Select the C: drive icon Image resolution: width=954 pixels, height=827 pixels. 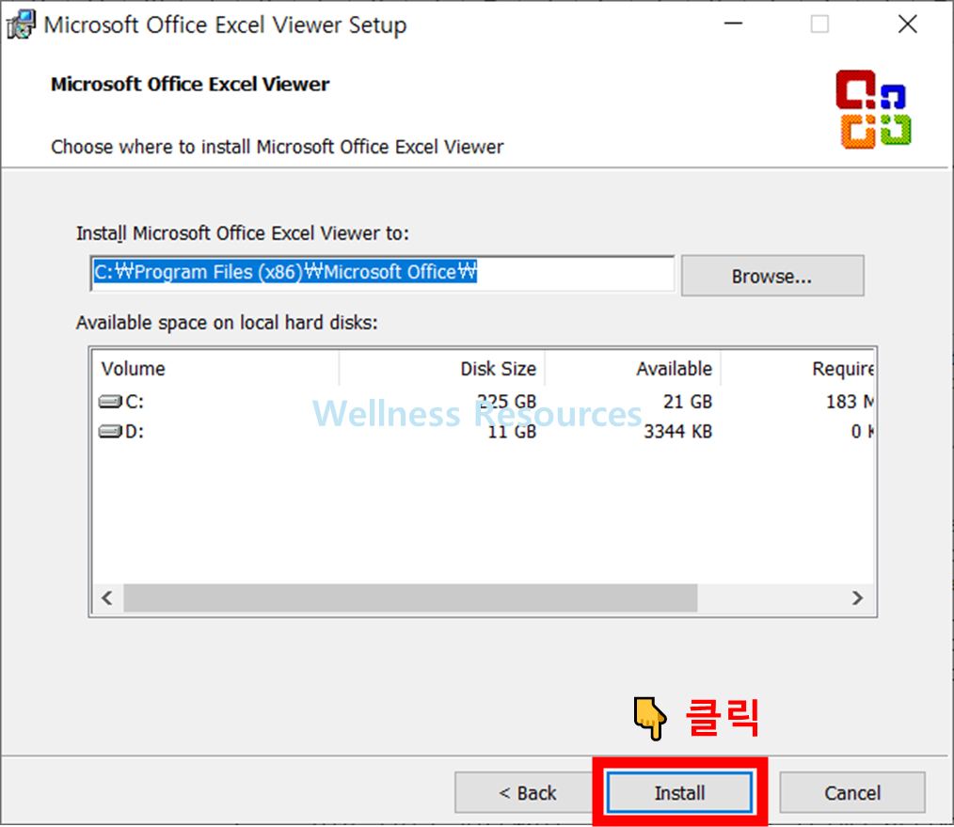tap(110, 401)
